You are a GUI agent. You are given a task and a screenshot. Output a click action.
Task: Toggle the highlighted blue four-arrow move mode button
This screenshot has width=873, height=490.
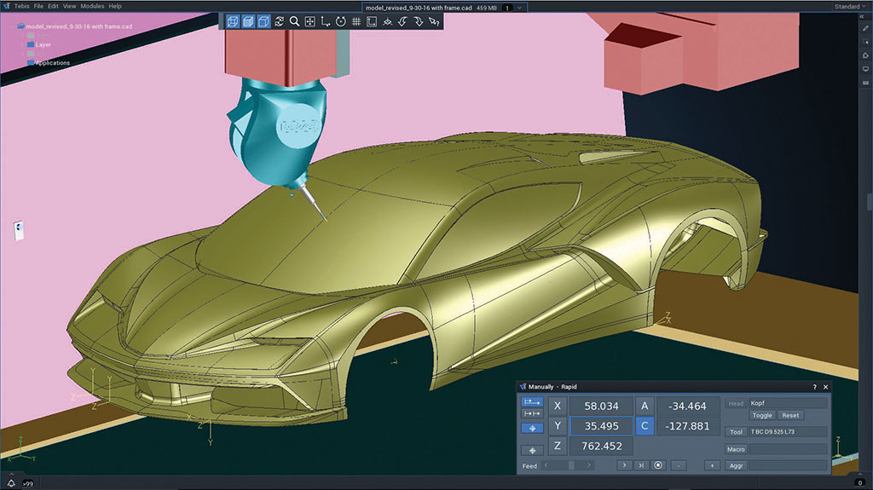pyautogui.click(x=532, y=428)
